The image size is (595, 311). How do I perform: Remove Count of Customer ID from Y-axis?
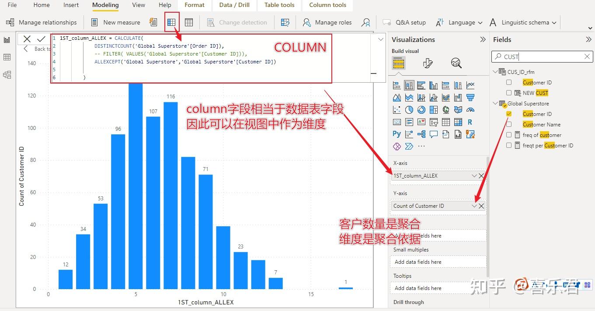(481, 206)
